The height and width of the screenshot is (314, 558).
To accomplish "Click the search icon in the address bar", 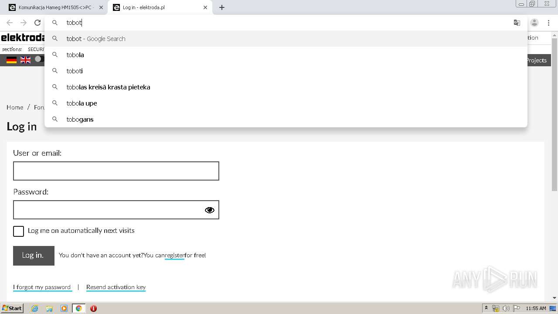I will 55,23.
